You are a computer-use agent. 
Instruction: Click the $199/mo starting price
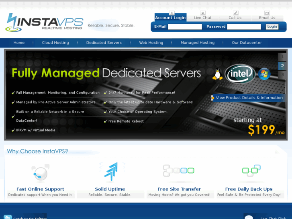pos(266,130)
